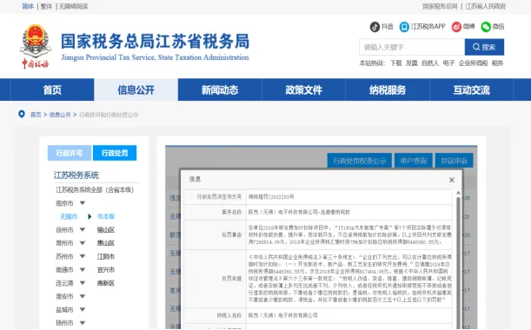Viewport: 531px width, 330px height.
Task: Open the 信息公开 navigation tab
Action: click(x=136, y=89)
